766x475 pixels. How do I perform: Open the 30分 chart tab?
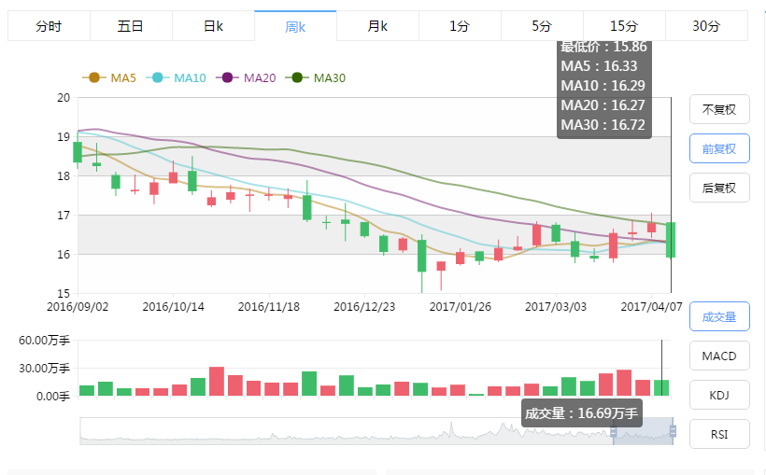click(x=706, y=26)
